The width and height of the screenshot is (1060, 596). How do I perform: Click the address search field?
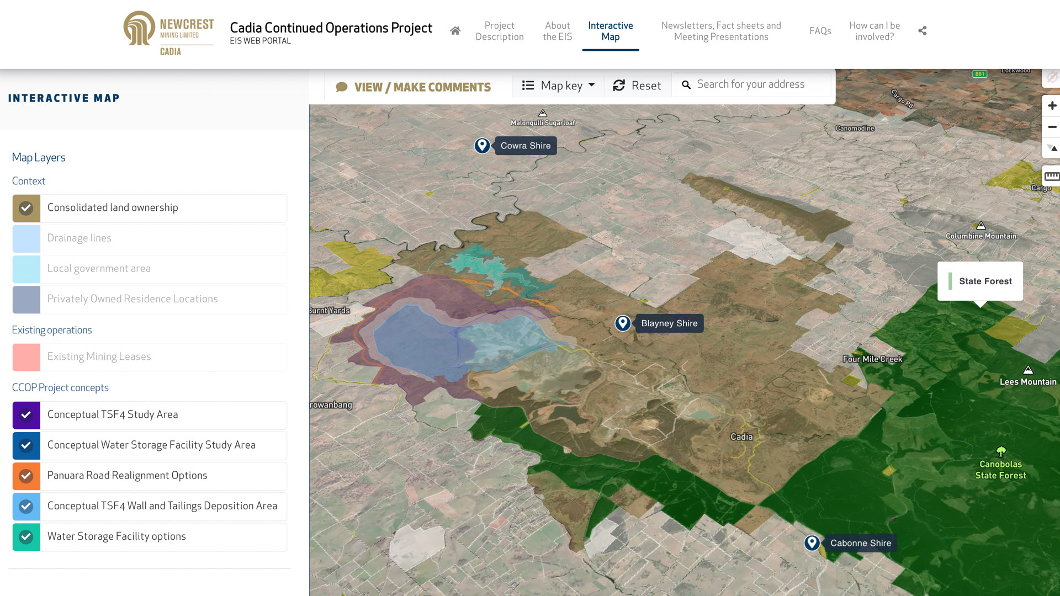coord(751,84)
